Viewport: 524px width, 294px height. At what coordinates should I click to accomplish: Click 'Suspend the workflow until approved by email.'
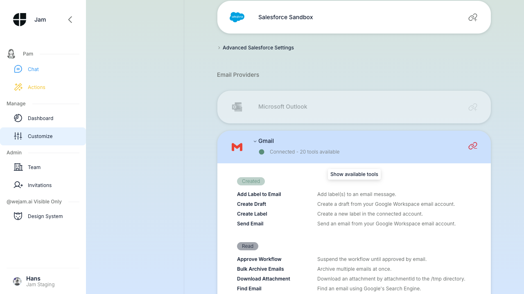coord(372,259)
